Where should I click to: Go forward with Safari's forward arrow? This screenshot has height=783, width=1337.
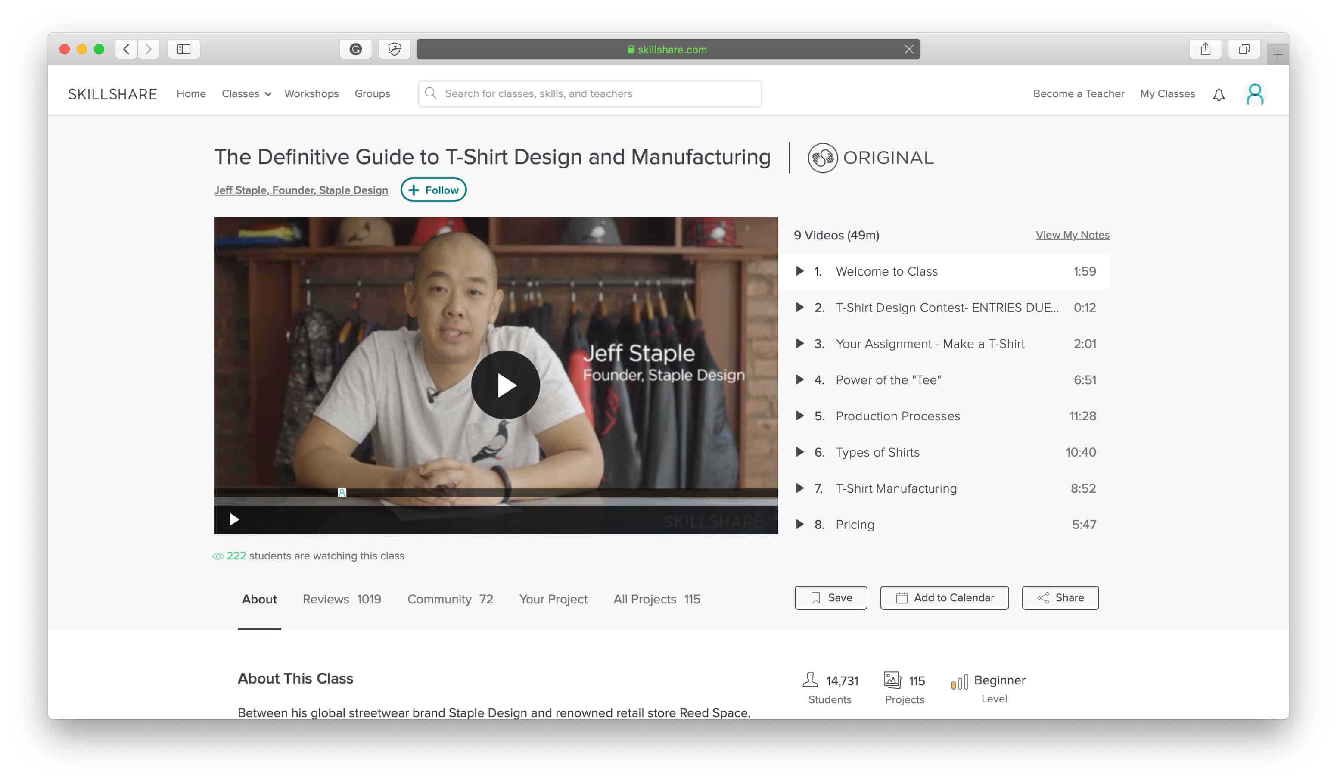[149, 50]
